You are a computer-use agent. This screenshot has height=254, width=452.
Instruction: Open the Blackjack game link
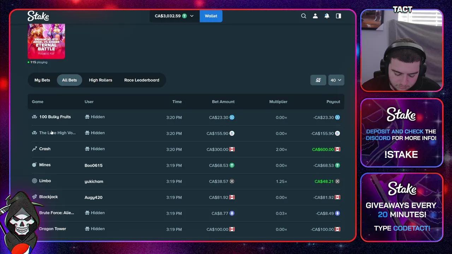(x=48, y=197)
